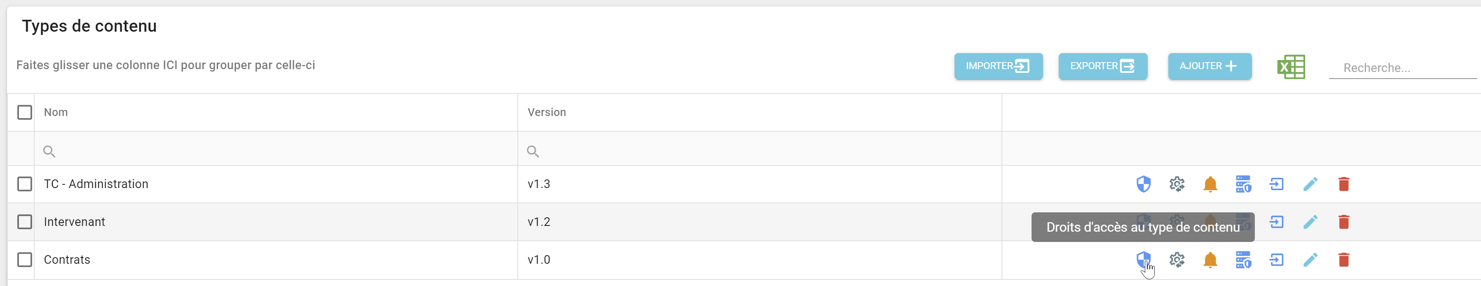The image size is (1481, 286).
Task: Edit the Intervenant content type with pencil
Action: tap(1310, 222)
